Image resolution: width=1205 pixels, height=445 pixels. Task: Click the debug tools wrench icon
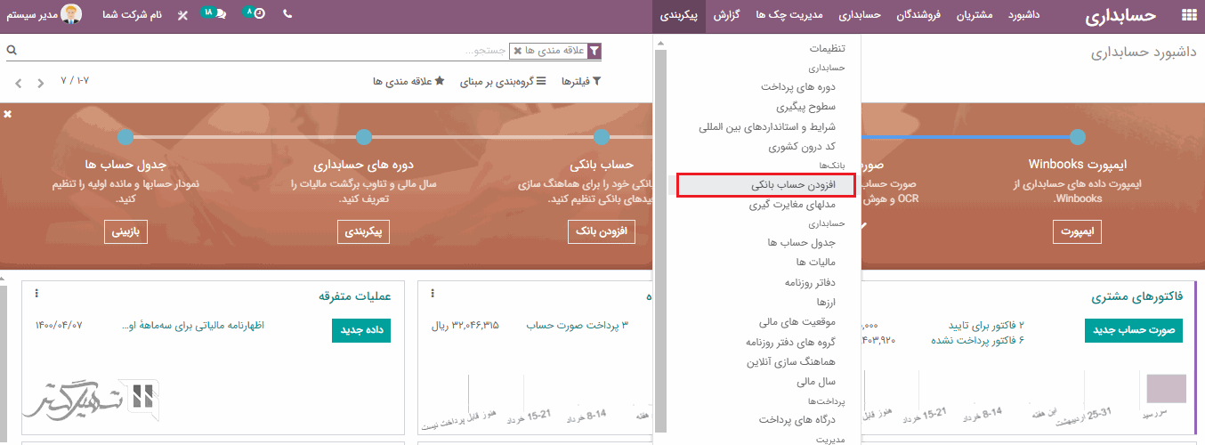182,16
